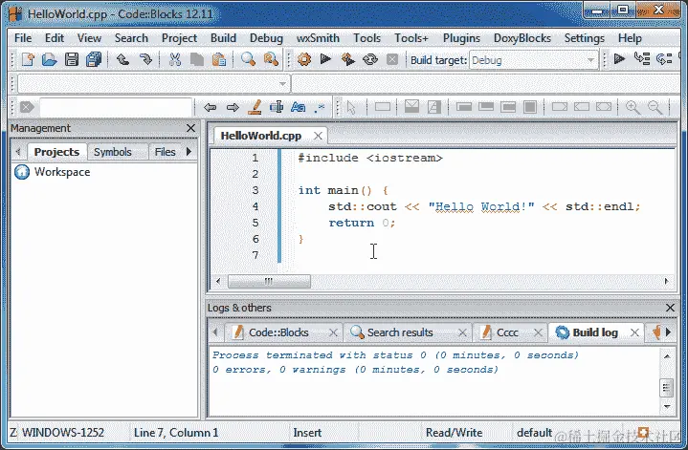Select the Projects tab

pyautogui.click(x=56, y=152)
